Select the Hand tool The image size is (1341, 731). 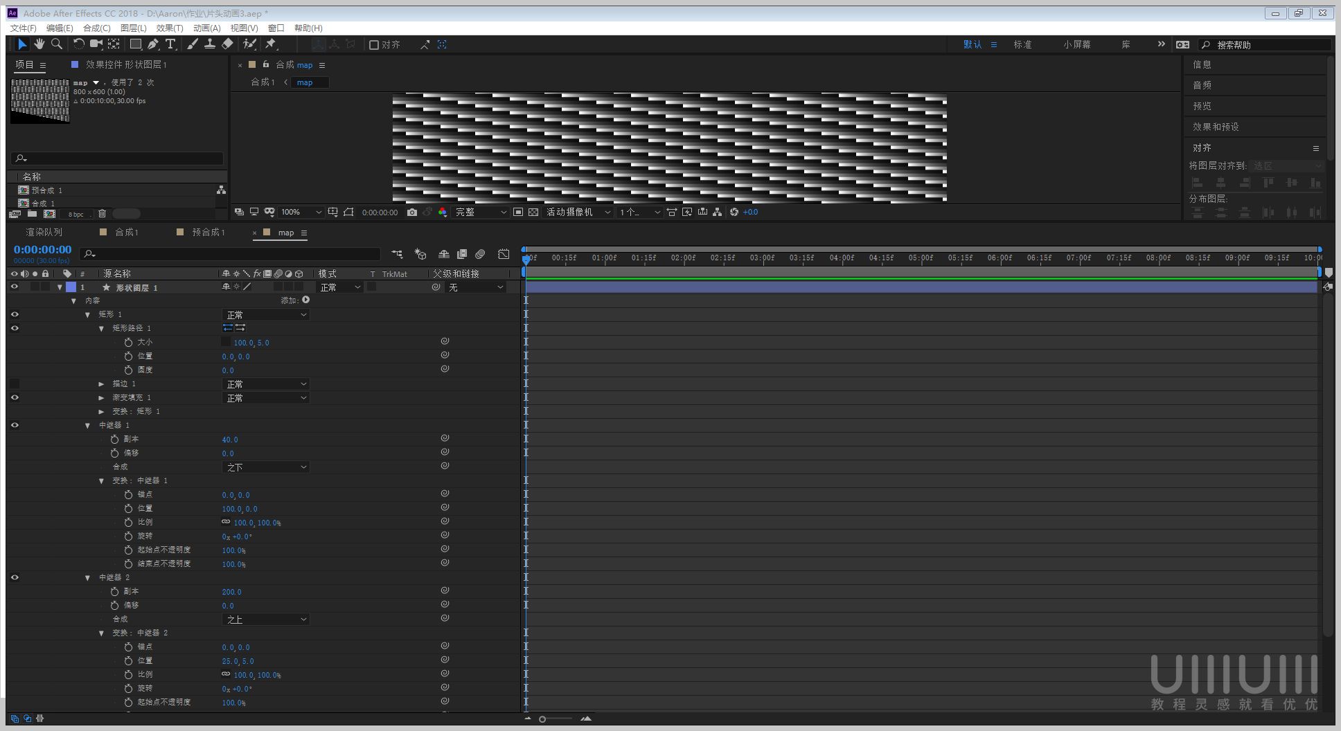click(39, 44)
